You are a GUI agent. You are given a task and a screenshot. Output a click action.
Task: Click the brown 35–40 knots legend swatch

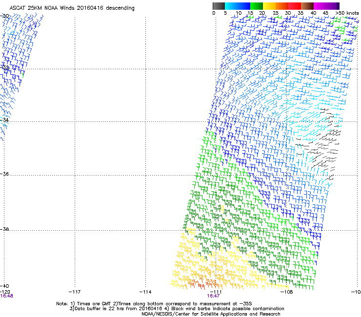point(307,6)
